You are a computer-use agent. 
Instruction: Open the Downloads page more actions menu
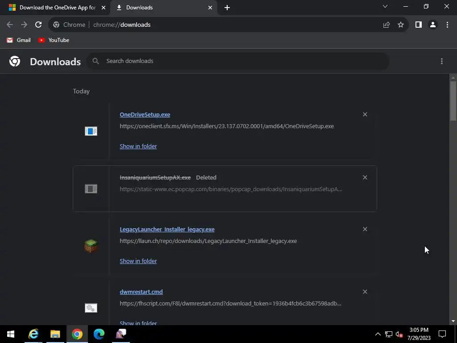pyautogui.click(x=441, y=61)
